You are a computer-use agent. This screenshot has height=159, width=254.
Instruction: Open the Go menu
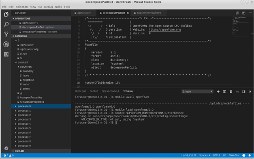[40, 7]
